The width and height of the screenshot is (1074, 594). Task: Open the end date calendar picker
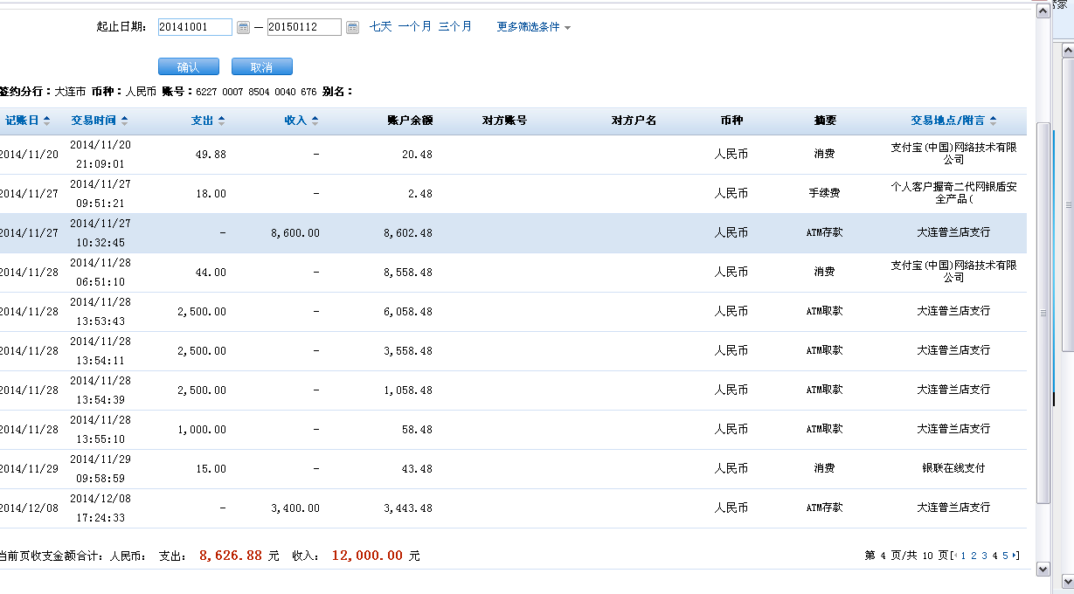point(352,28)
